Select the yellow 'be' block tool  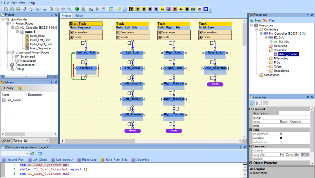pos(162,9)
